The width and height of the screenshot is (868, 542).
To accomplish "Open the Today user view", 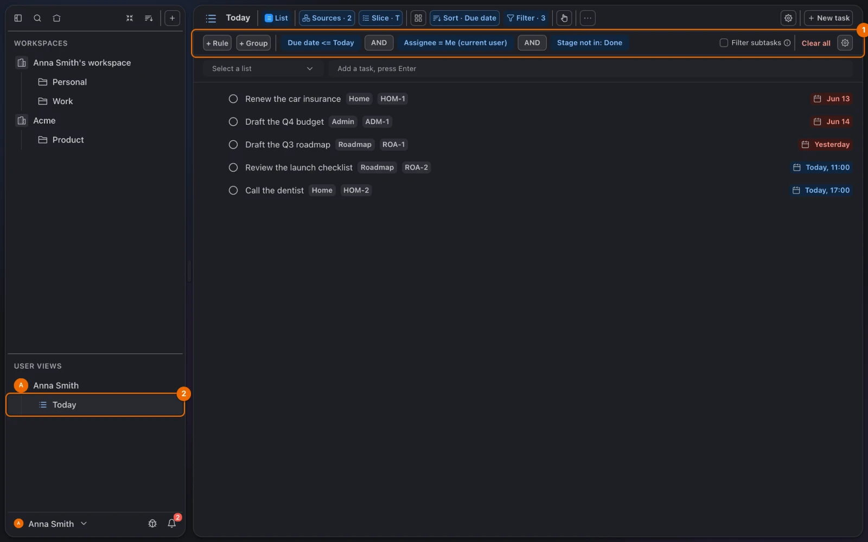I will point(95,405).
